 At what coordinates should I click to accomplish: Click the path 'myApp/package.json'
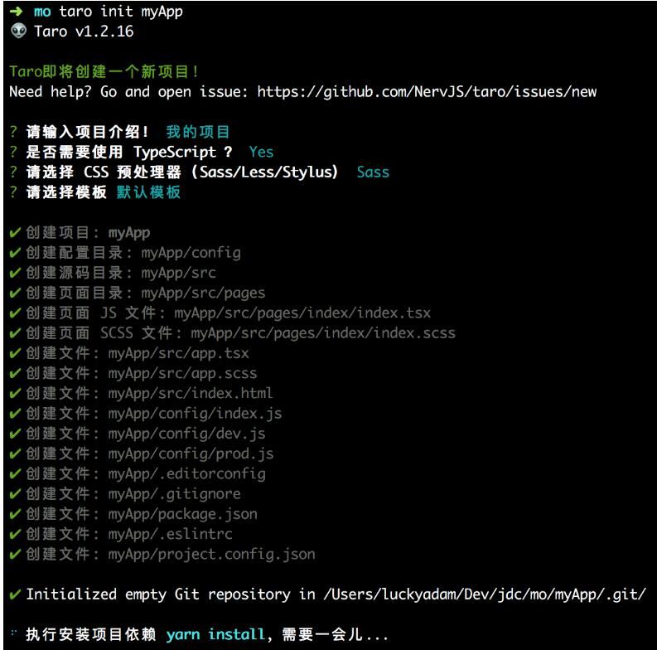coord(183,515)
